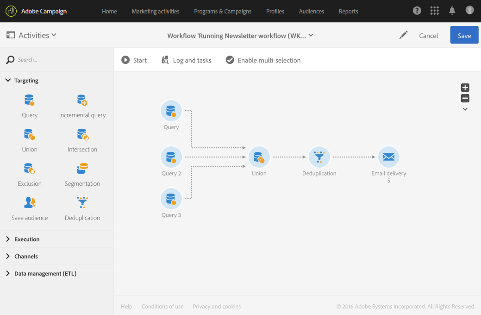Click the Email delivery 5 node
This screenshot has height=315, width=481.
pos(389,157)
